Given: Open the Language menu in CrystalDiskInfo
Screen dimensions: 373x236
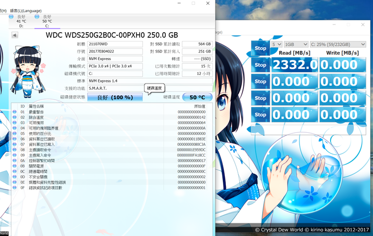Looking at the screenshot, I should coord(26,11).
